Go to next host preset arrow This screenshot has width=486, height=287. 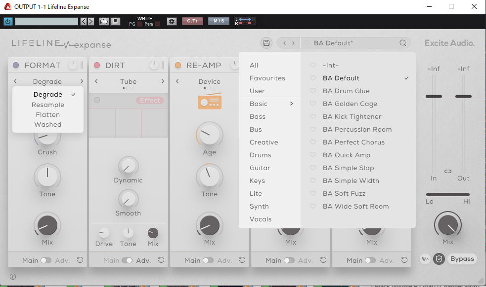pyautogui.click(x=91, y=21)
